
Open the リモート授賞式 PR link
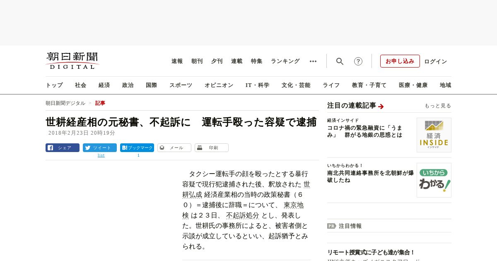tap(371, 252)
